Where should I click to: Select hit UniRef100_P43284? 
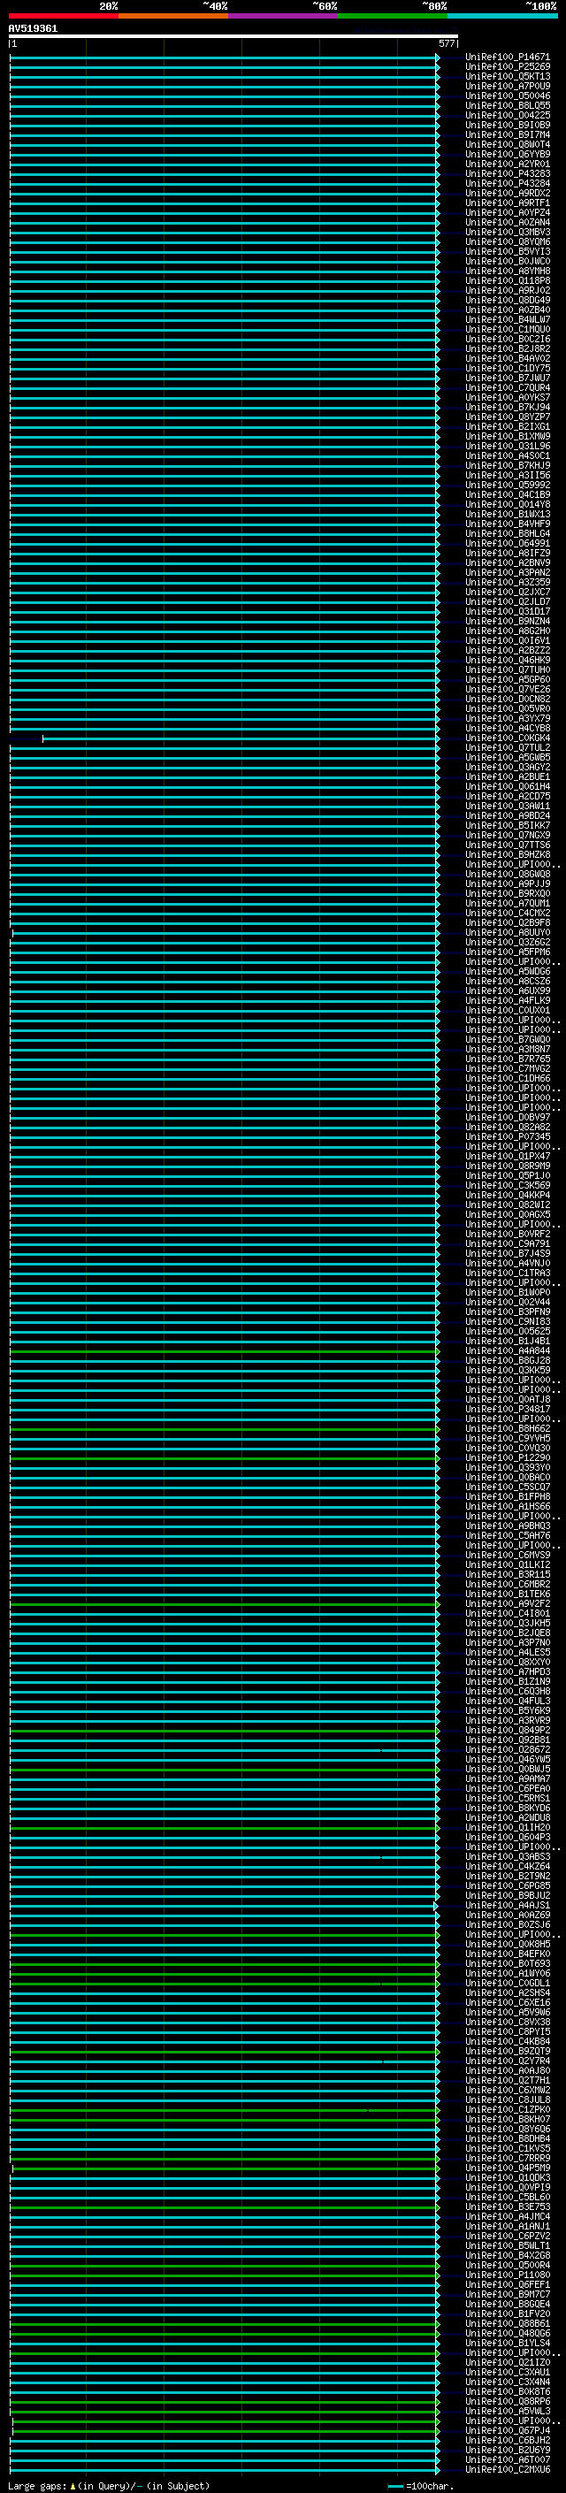point(507,184)
